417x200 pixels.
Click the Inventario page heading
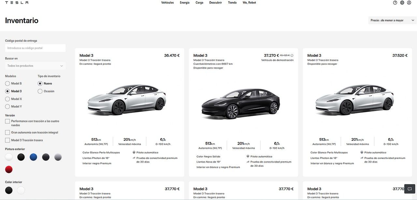click(x=22, y=21)
